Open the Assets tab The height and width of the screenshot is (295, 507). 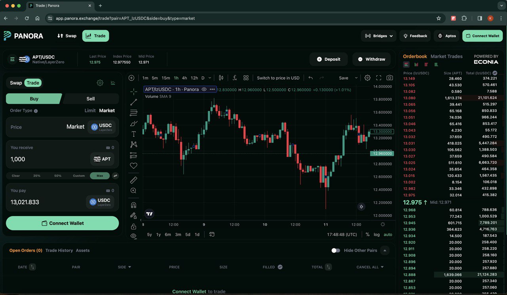[83, 251]
